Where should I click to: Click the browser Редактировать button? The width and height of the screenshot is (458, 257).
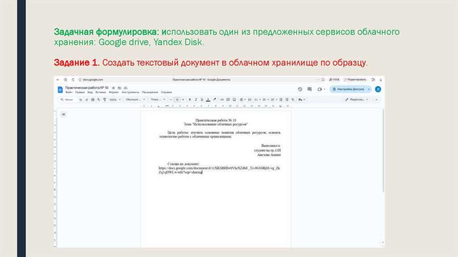pos(355,80)
